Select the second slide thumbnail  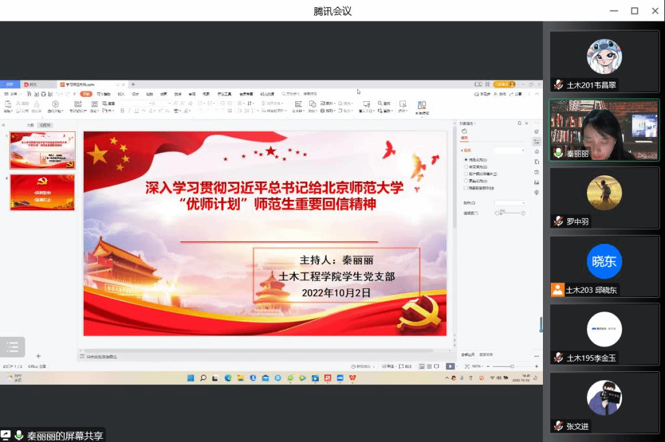click(x=43, y=192)
